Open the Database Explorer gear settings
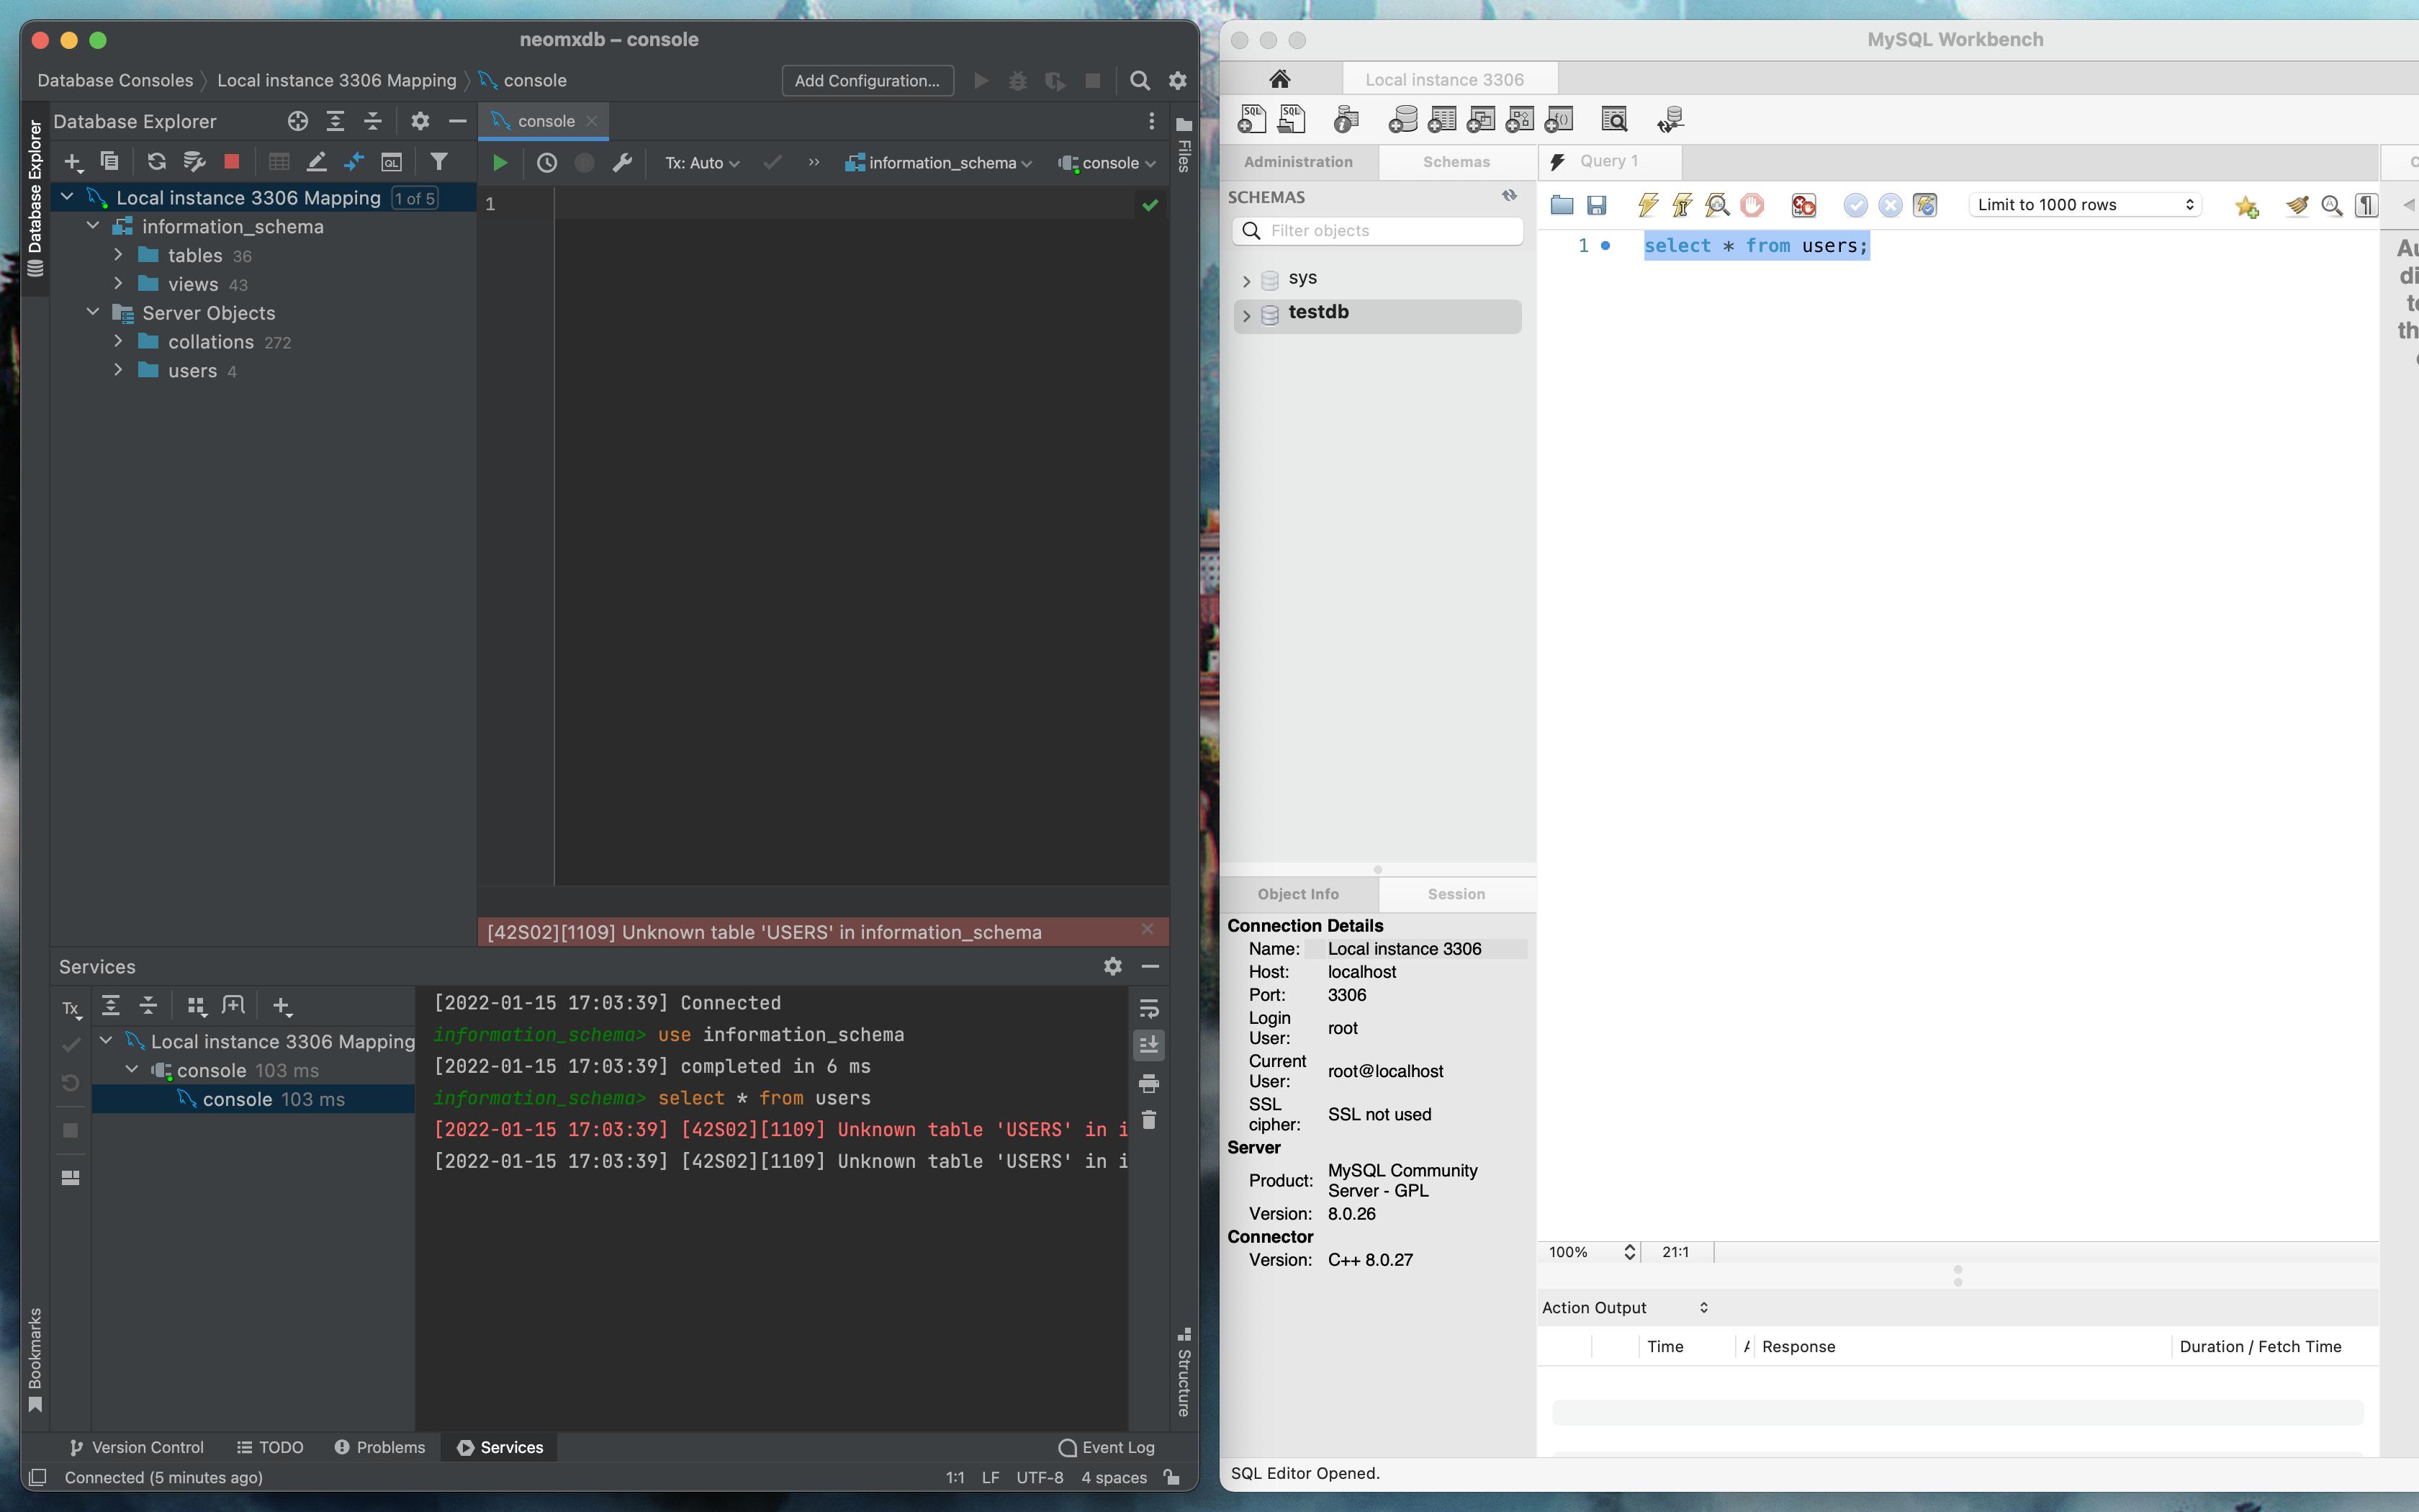This screenshot has height=1512, width=2419. click(420, 121)
